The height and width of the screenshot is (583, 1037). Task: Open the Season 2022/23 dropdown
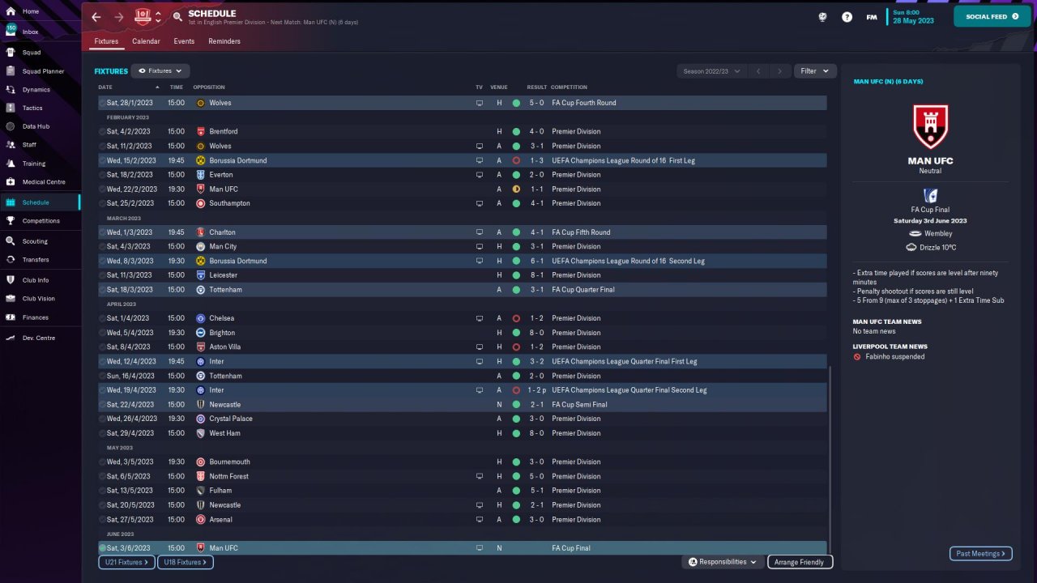click(x=711, y=71)
